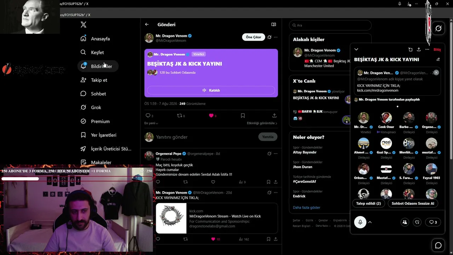The image size is (453, 255).
Task: Open Takip et in the sidebar
Action: 94,80
